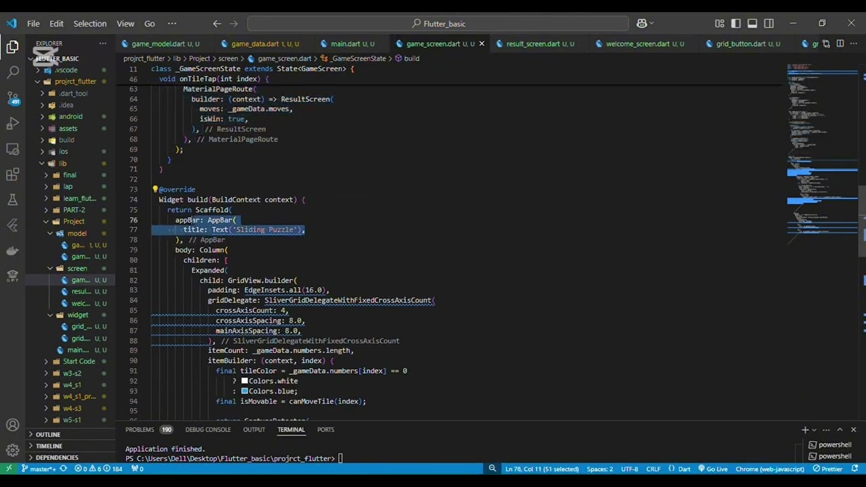The image size is (866, 487).
Task: Click the blue color swatch on line 93
Action: pyautogui.click(x=245, y=391)
